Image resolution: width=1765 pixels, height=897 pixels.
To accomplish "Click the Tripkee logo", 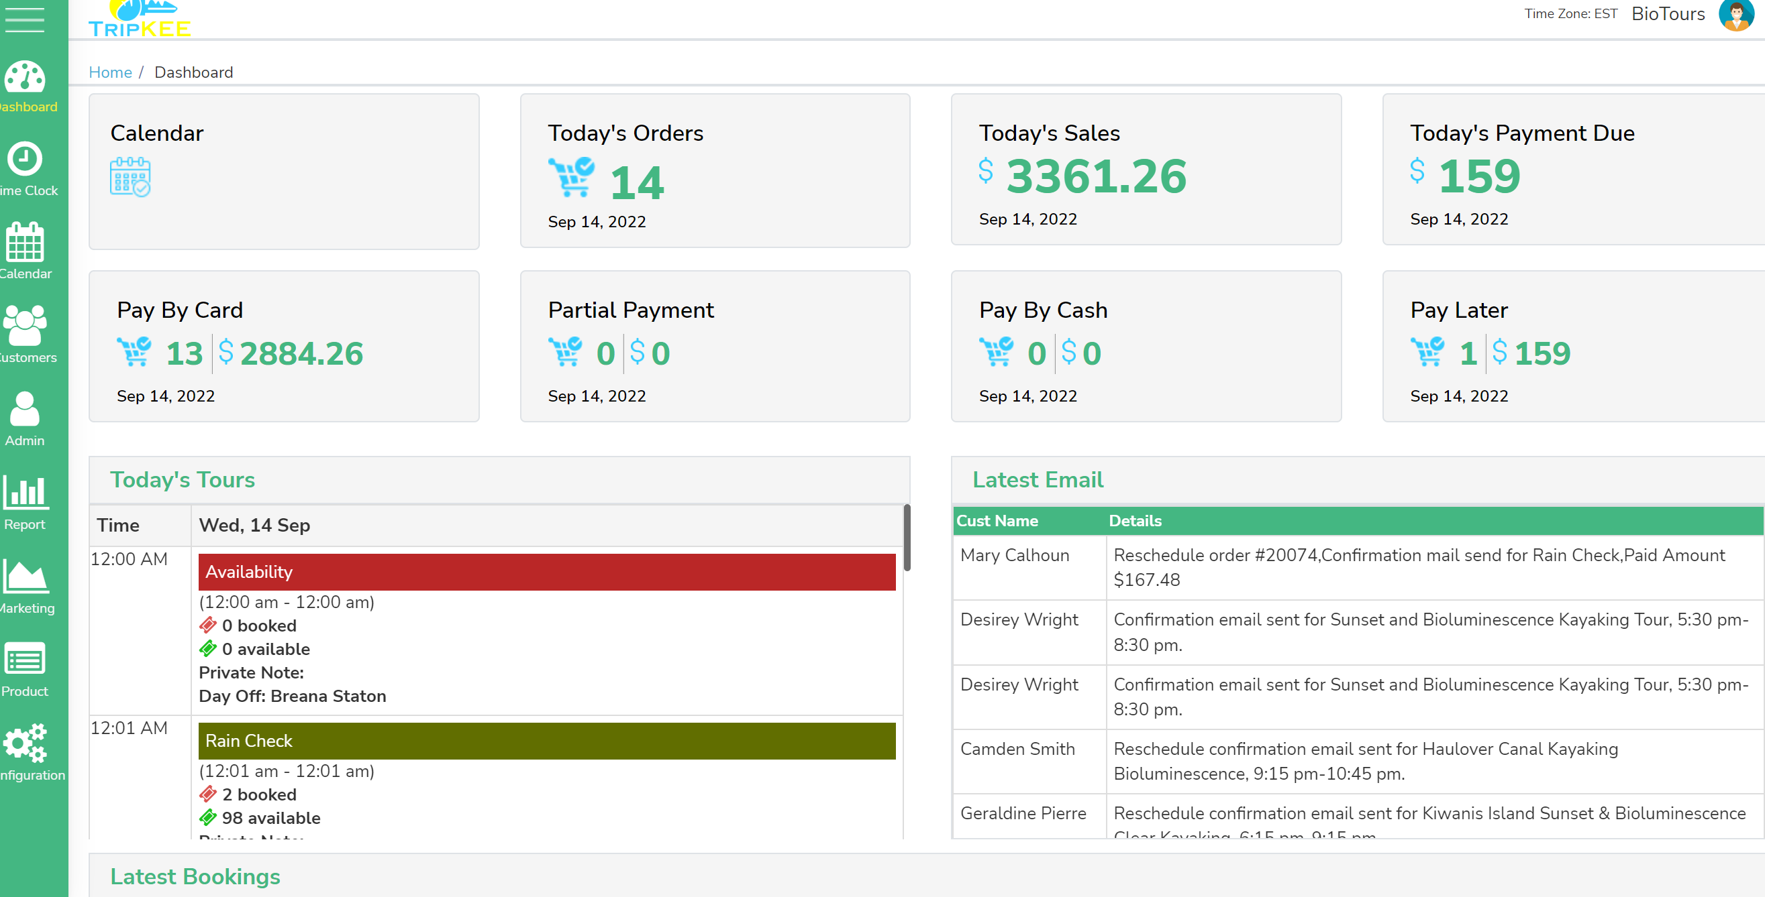I will 139,19.
